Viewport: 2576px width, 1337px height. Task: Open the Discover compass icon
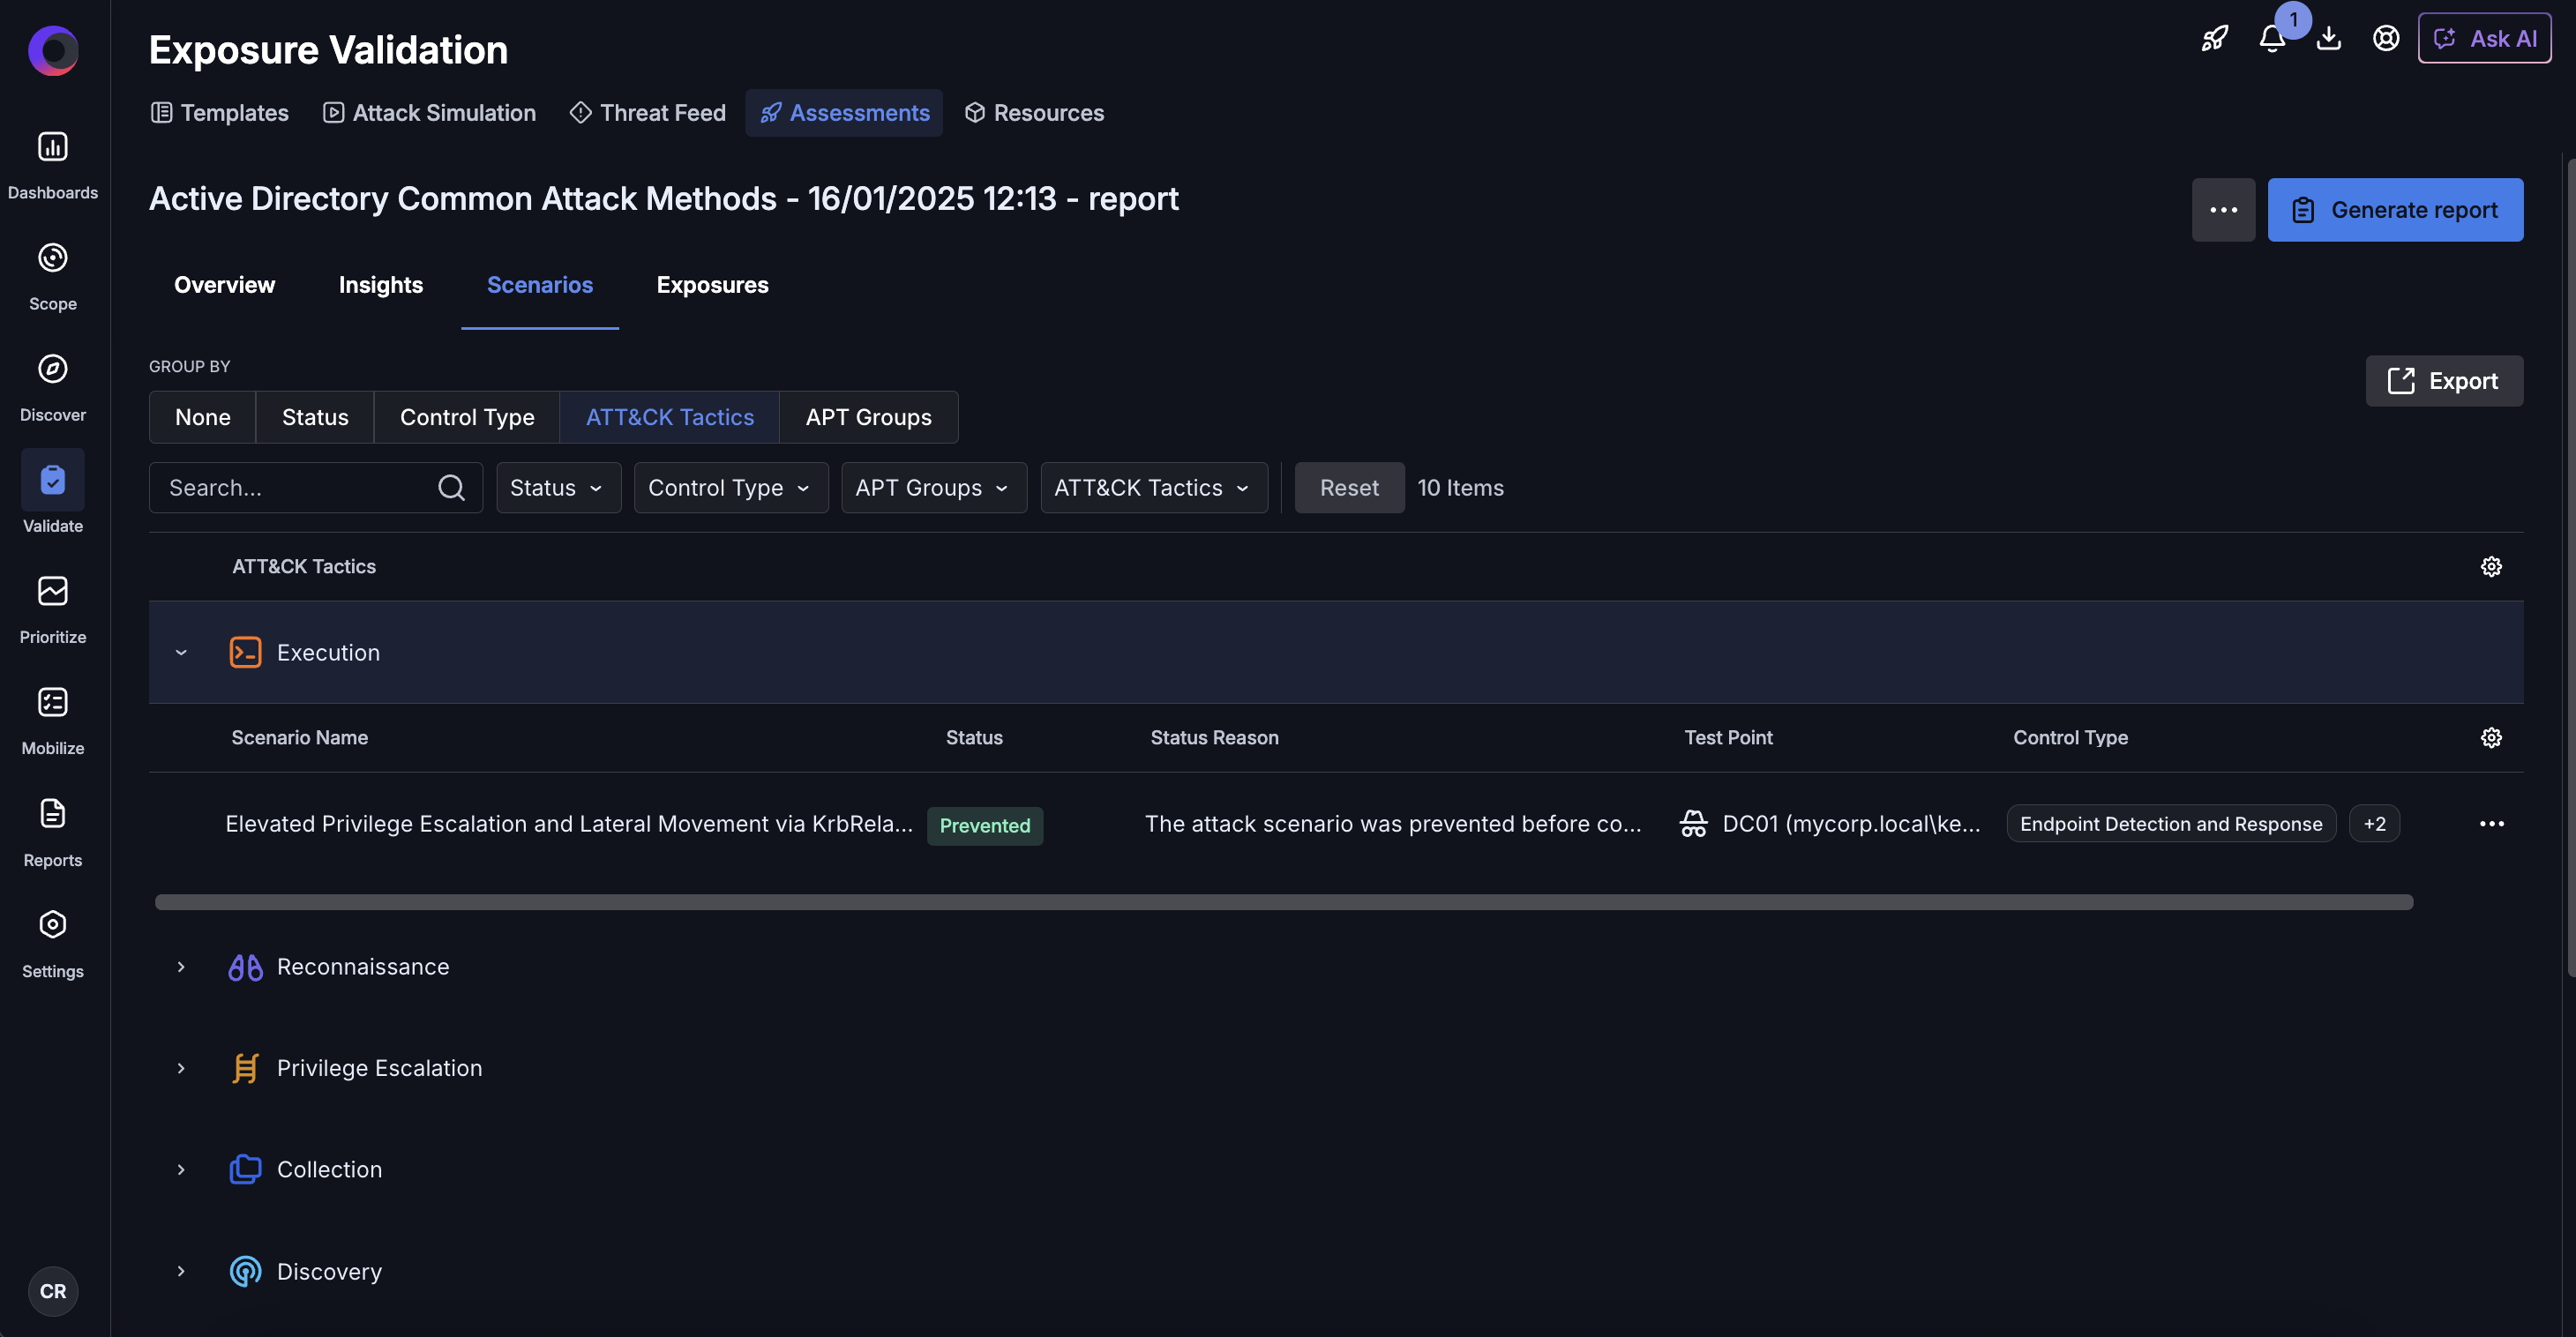coord(52,369)
